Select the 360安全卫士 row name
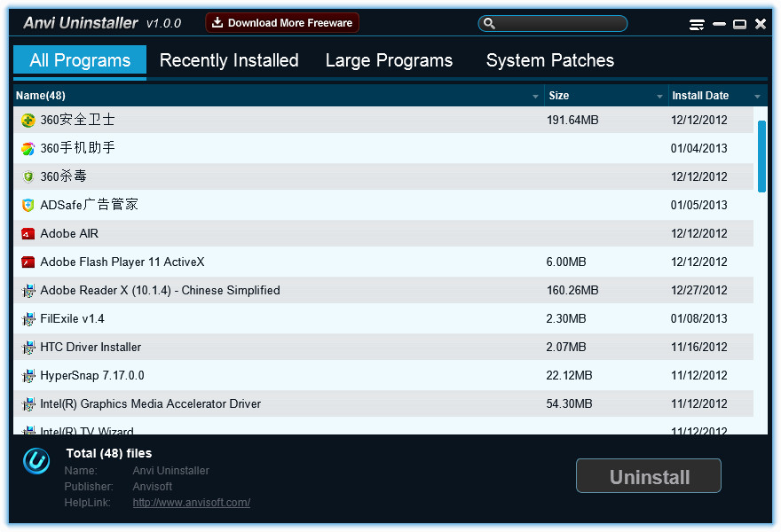 (x=78, y=120)
